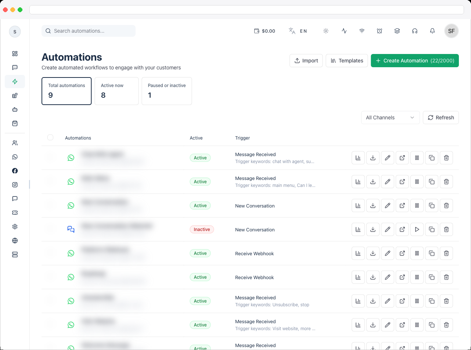Click the Create Automation button

[x=415, y=61]
